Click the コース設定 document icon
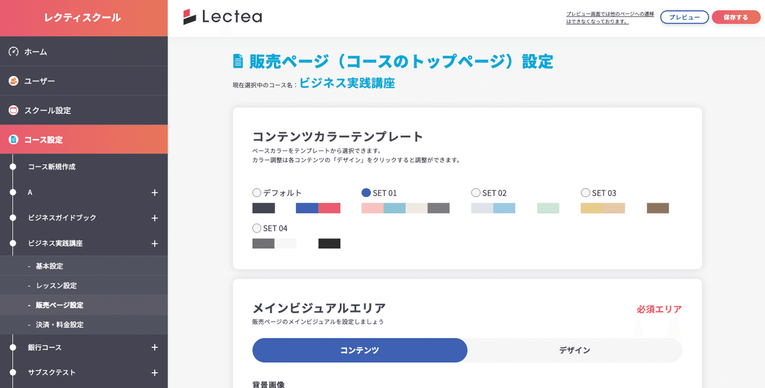The width and height of the screenshot is (765, 388). coord(13,140)
